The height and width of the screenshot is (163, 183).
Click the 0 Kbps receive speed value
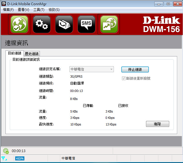point(110,118)
